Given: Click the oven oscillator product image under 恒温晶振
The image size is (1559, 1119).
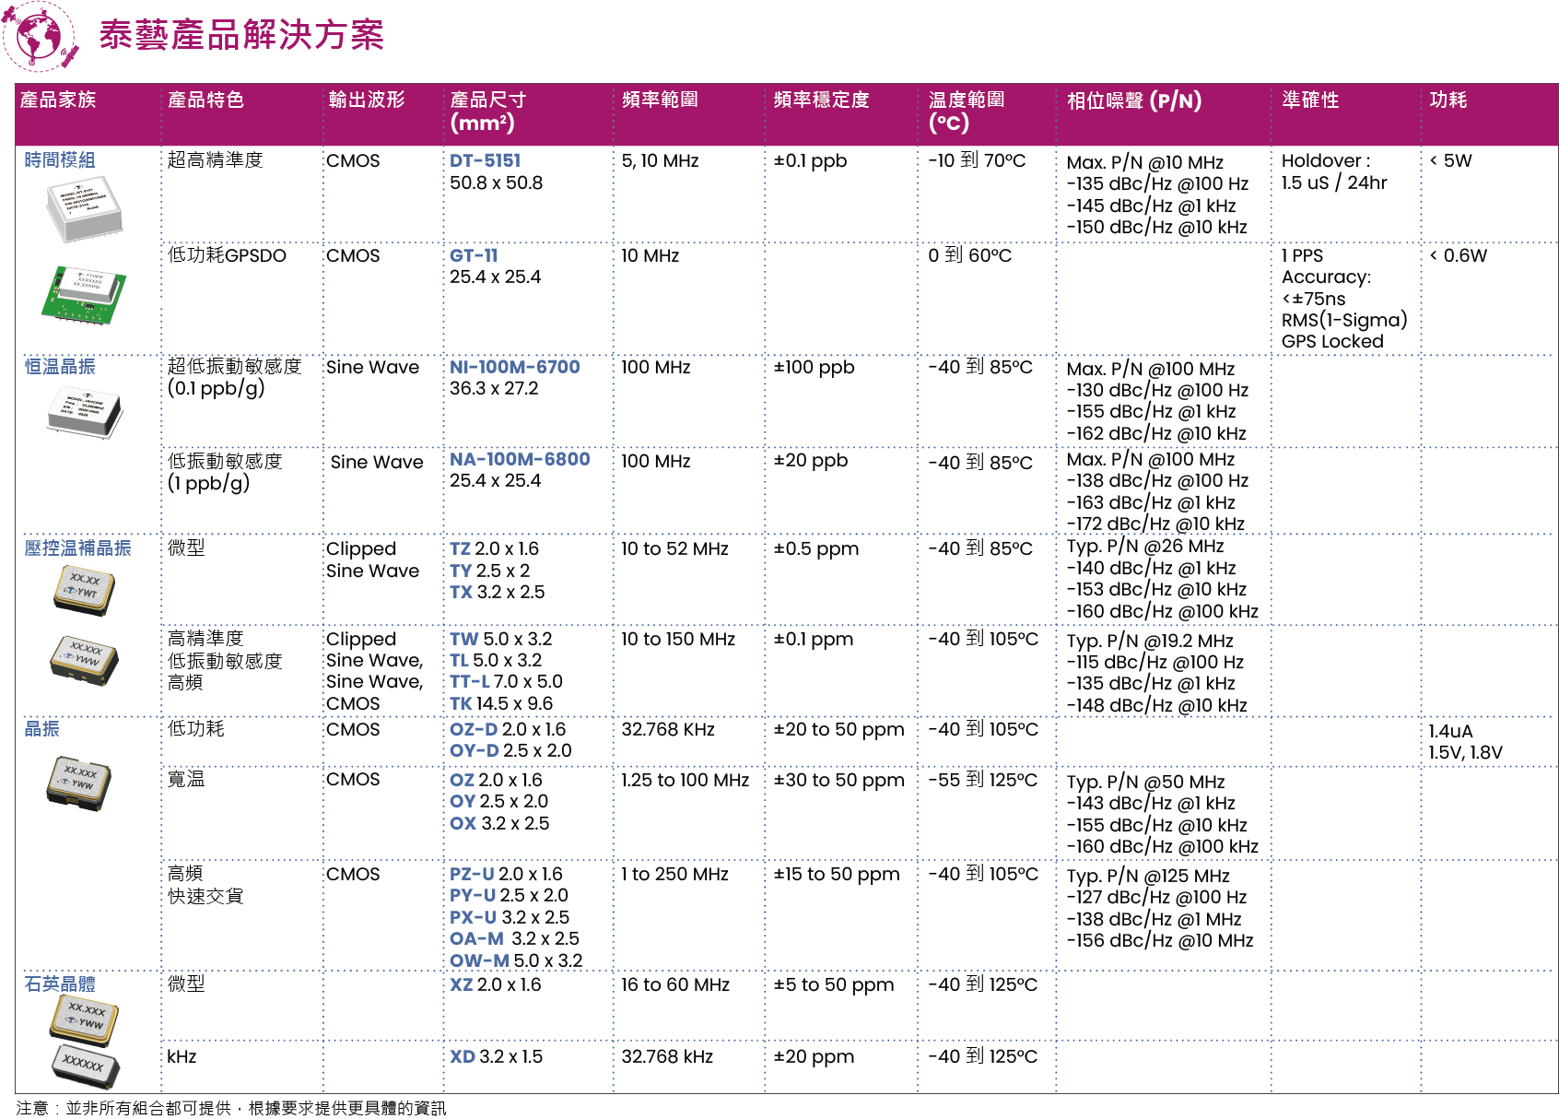Looking at the screenshot, I should click(x=84, y=411).
